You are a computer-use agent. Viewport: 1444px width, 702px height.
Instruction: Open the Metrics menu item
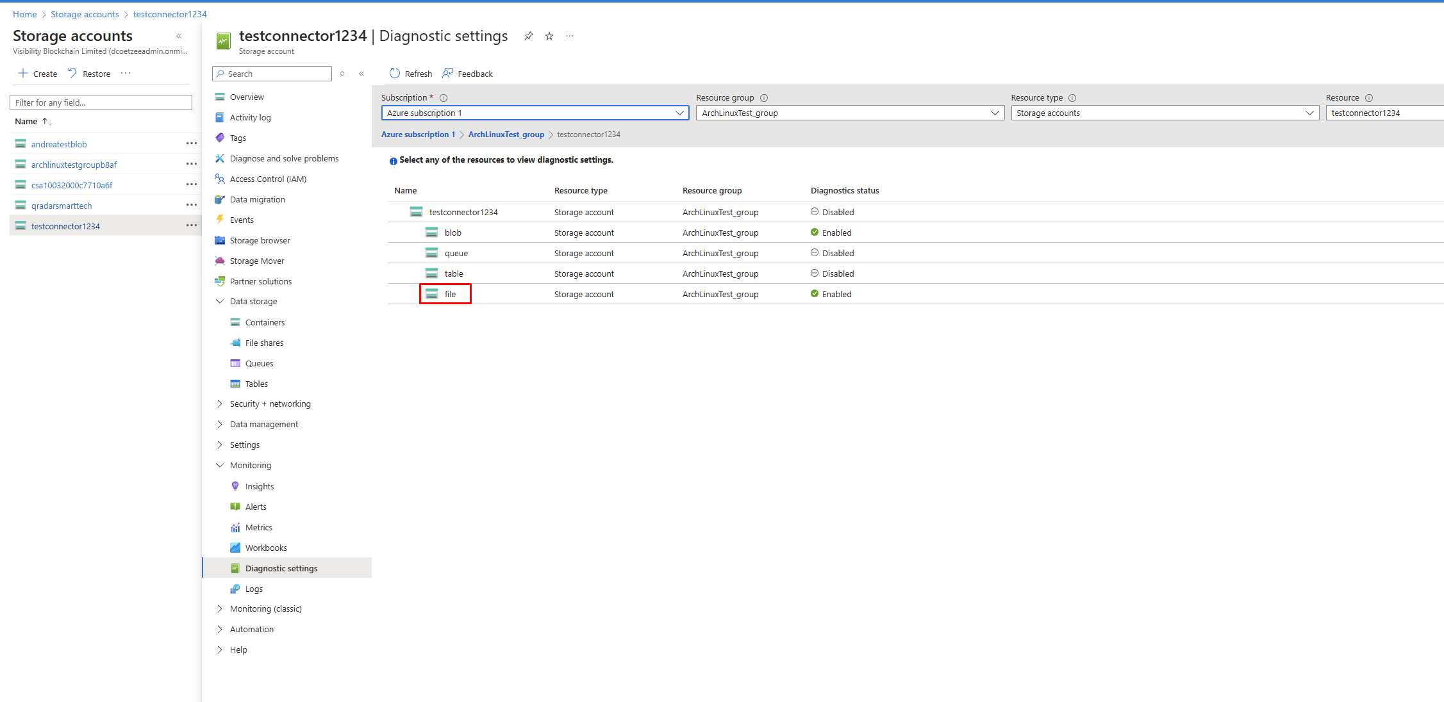pyautogui.click(x=258, y=528)
